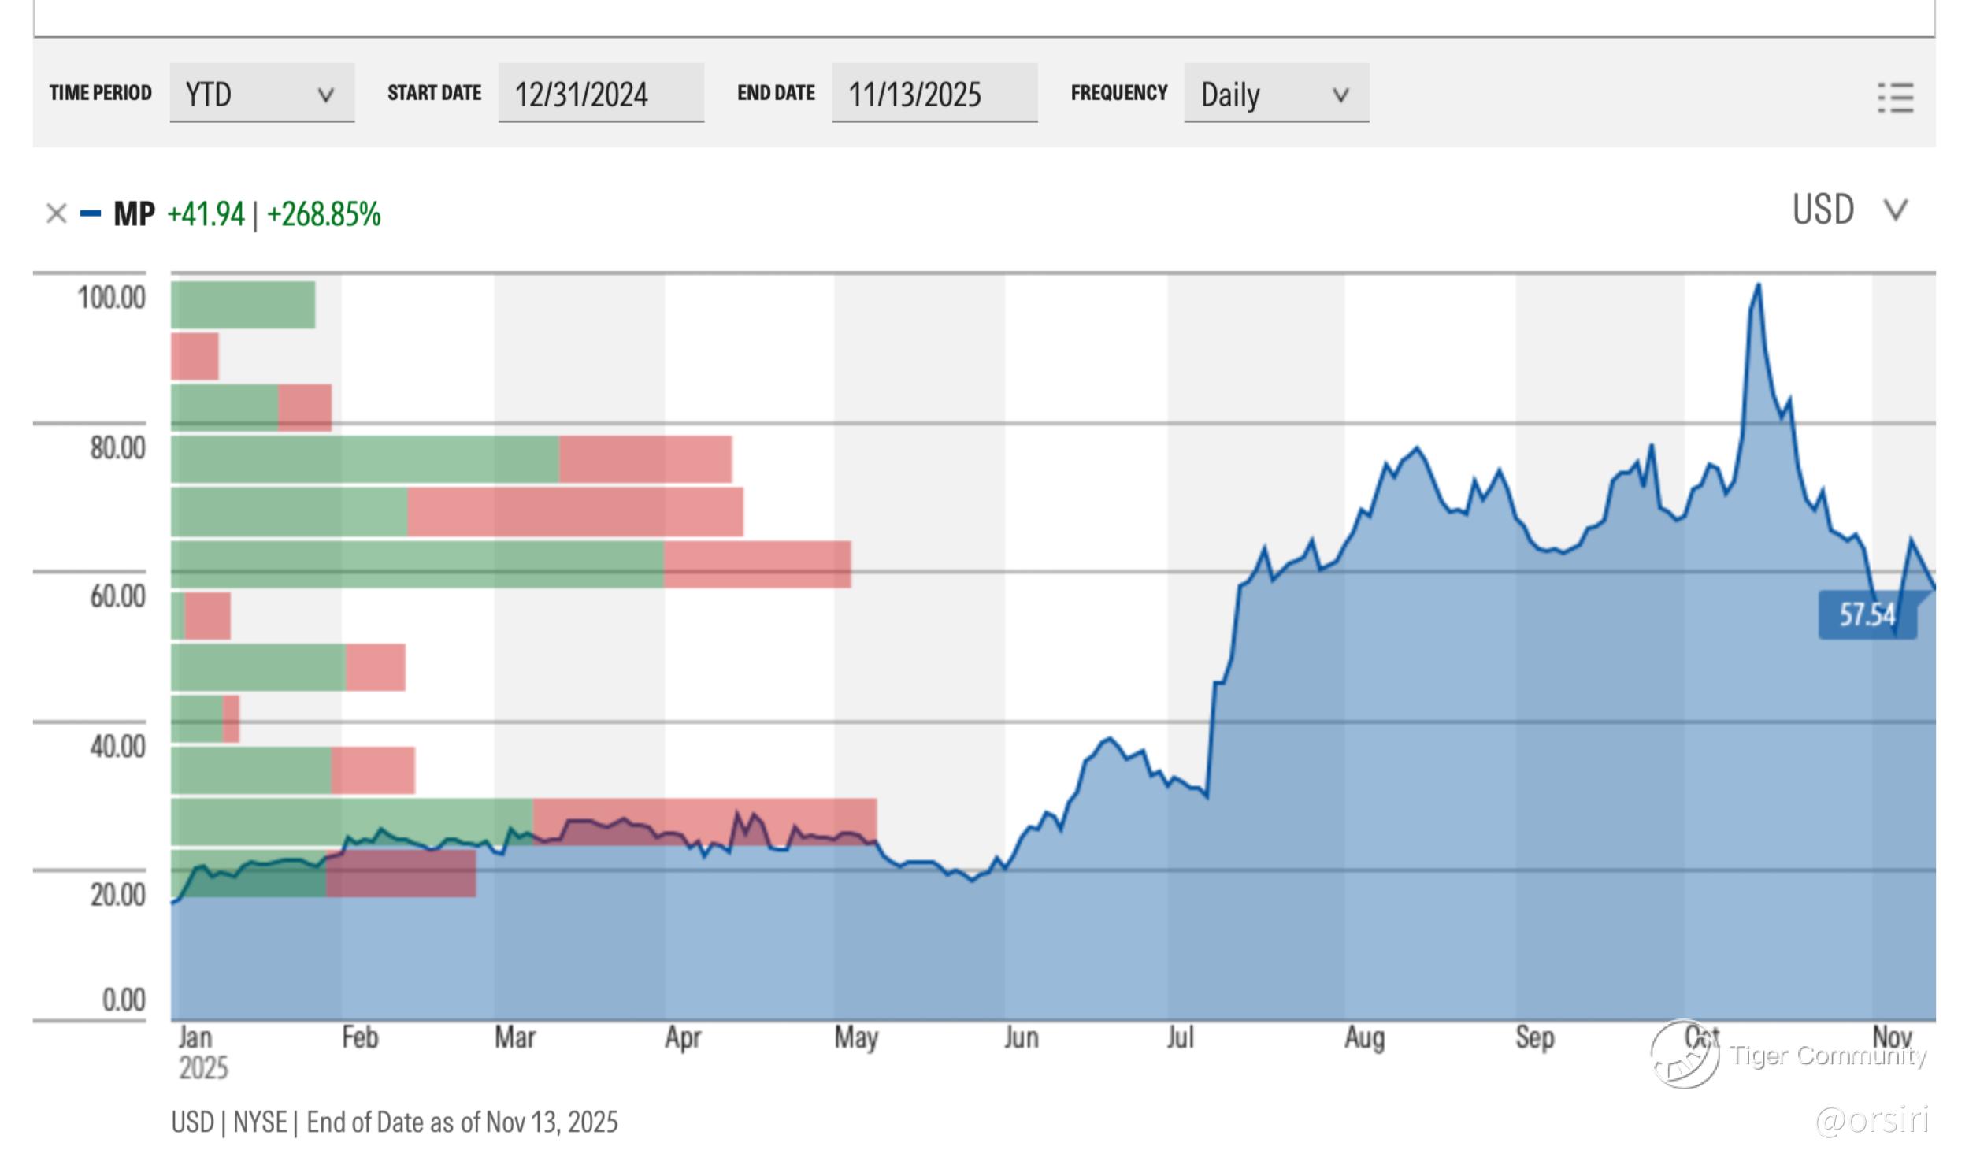
Task: Click the Tiger Community logo watermark
Action: pos(1685,1054)
